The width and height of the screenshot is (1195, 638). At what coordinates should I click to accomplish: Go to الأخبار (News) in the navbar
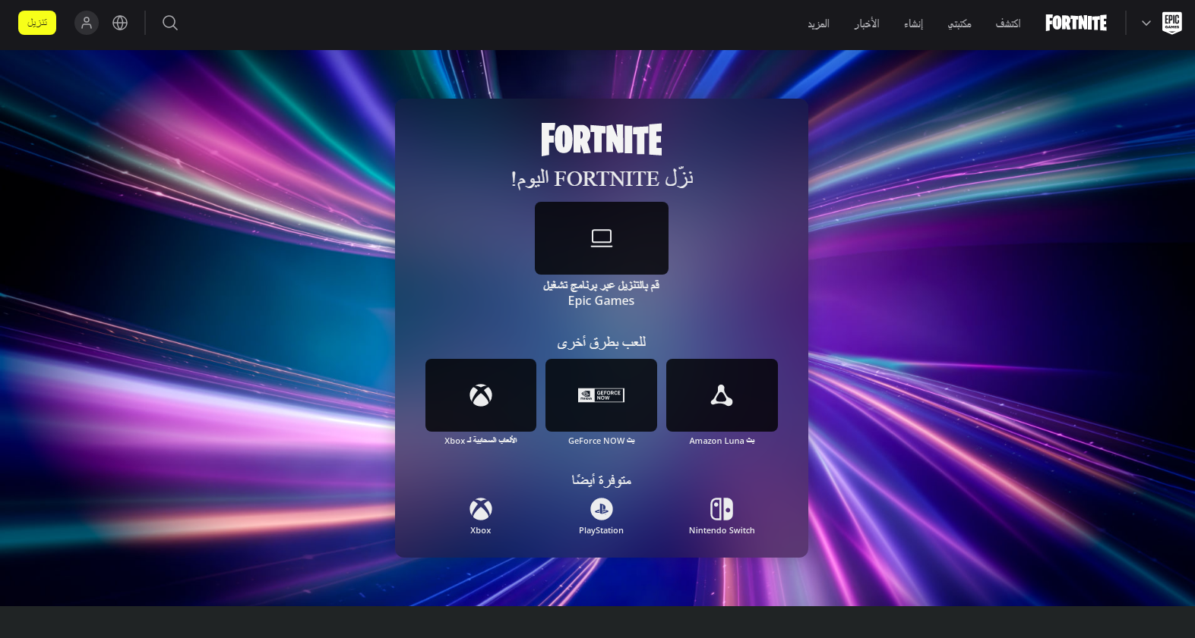pos(866,24)
